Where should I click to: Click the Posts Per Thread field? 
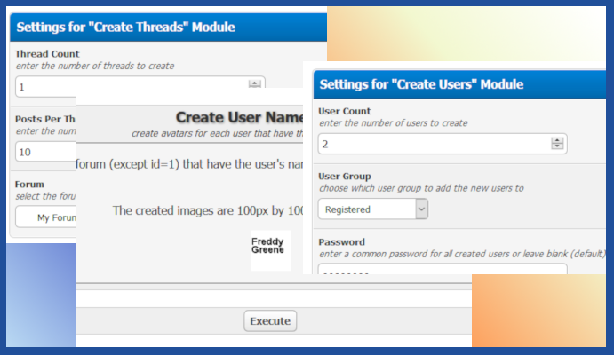coord(44,152)
